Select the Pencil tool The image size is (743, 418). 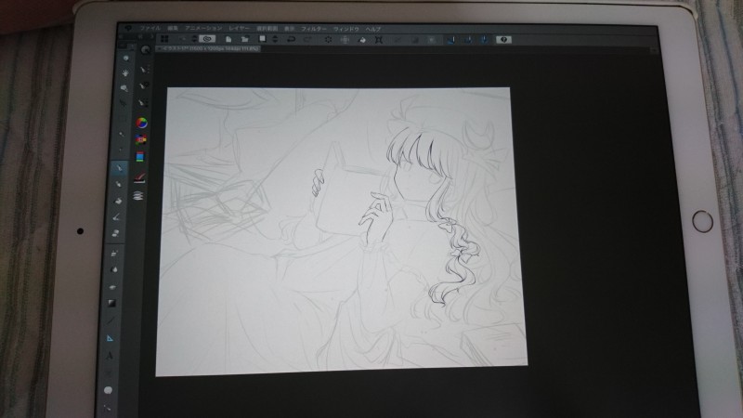(118, 184)
